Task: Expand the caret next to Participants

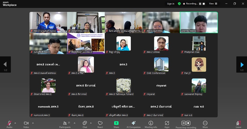Action: pos(75,123)
